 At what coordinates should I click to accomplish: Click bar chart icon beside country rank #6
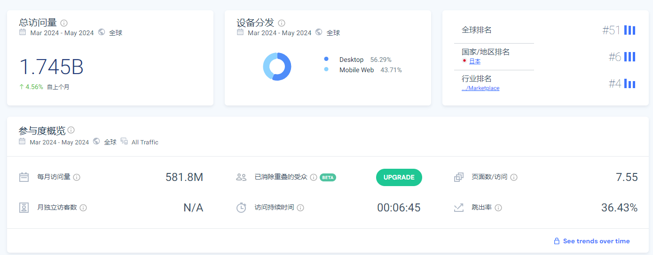point(630,57)
